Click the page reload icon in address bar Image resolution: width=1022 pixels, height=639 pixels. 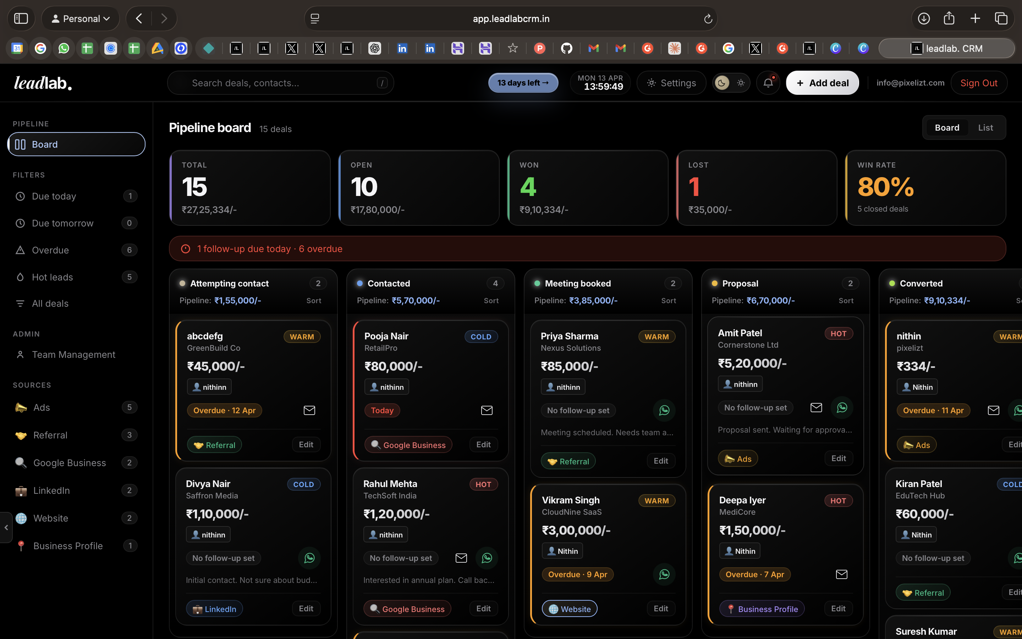click(x=708, y=18)
